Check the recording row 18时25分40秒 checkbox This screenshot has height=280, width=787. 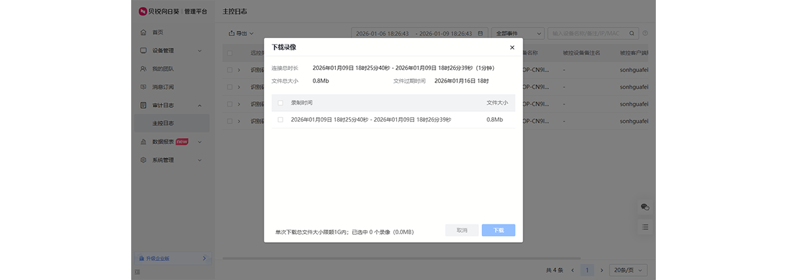pos(281,120)
